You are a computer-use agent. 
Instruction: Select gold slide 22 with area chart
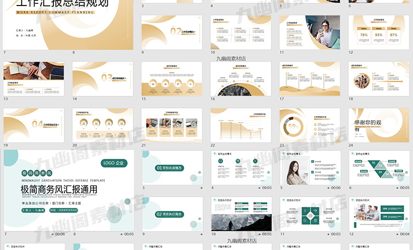(241, 125)
